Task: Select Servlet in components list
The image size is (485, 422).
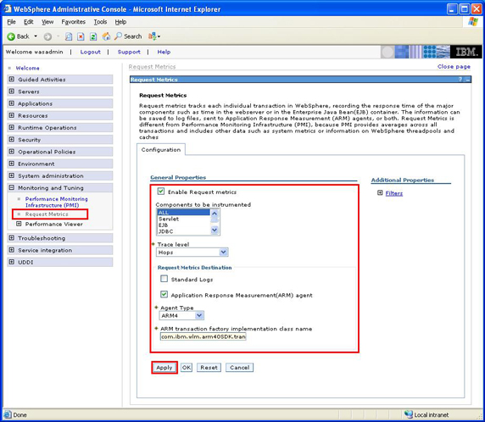Action: coord(183,219)
